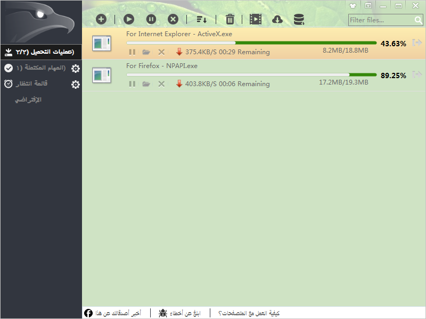The image size is (426, 319).
Task: Click the trash delete icon
Action: tap(230, 19)
